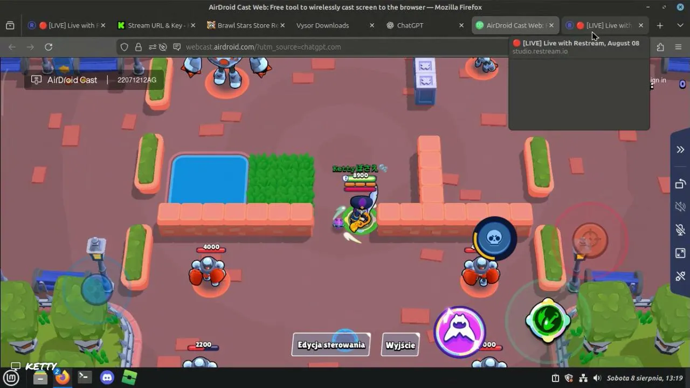The width and height of the screenshot is (690, 388).
Task: Click the Firefox icon in the taskbar
Action: pos(63,377)
